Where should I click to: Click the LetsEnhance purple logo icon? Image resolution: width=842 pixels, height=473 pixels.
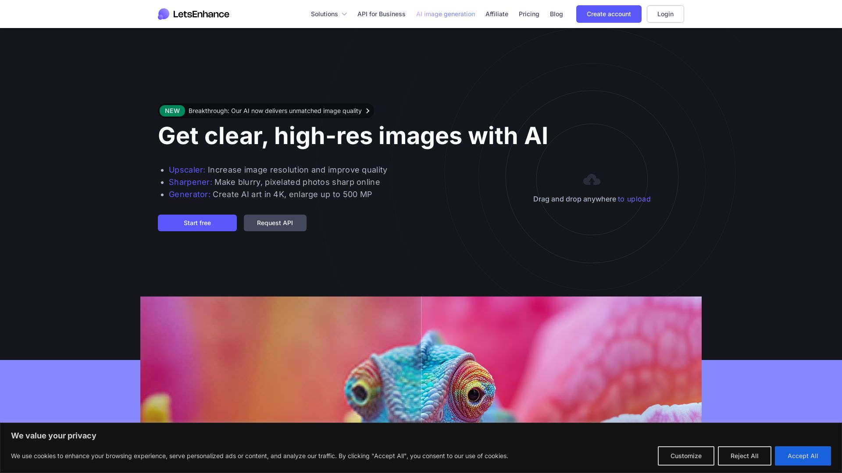(x=164, y=14)
